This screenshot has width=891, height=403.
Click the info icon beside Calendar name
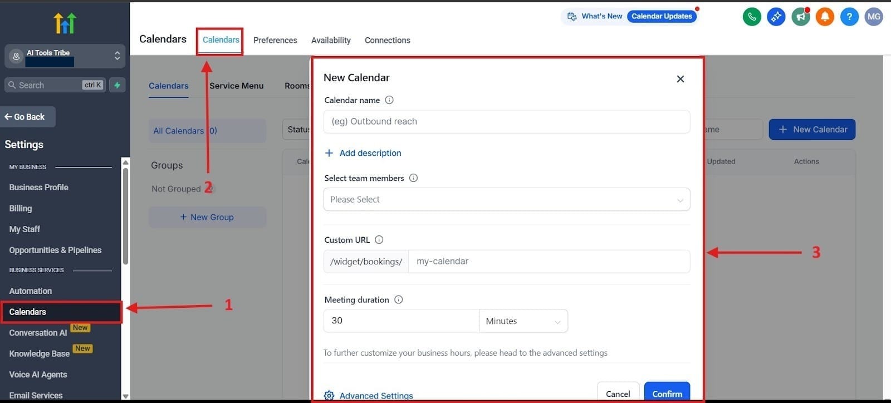pyautogui.click(x=389, y=100)
